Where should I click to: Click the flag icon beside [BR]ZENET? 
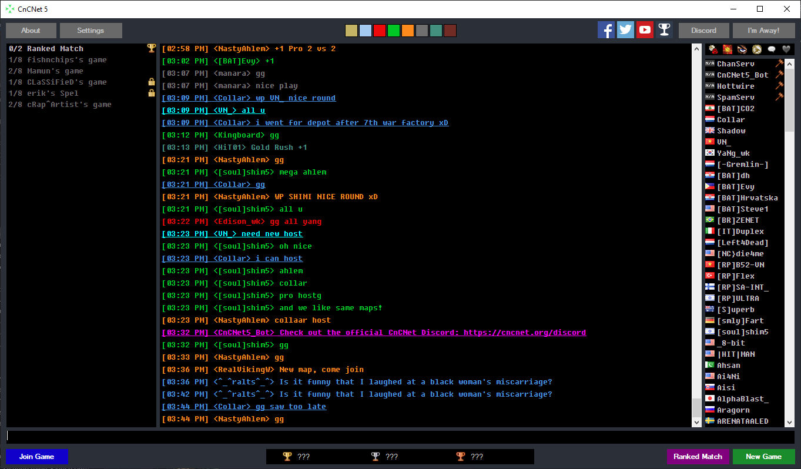click(x=710, y=220)
